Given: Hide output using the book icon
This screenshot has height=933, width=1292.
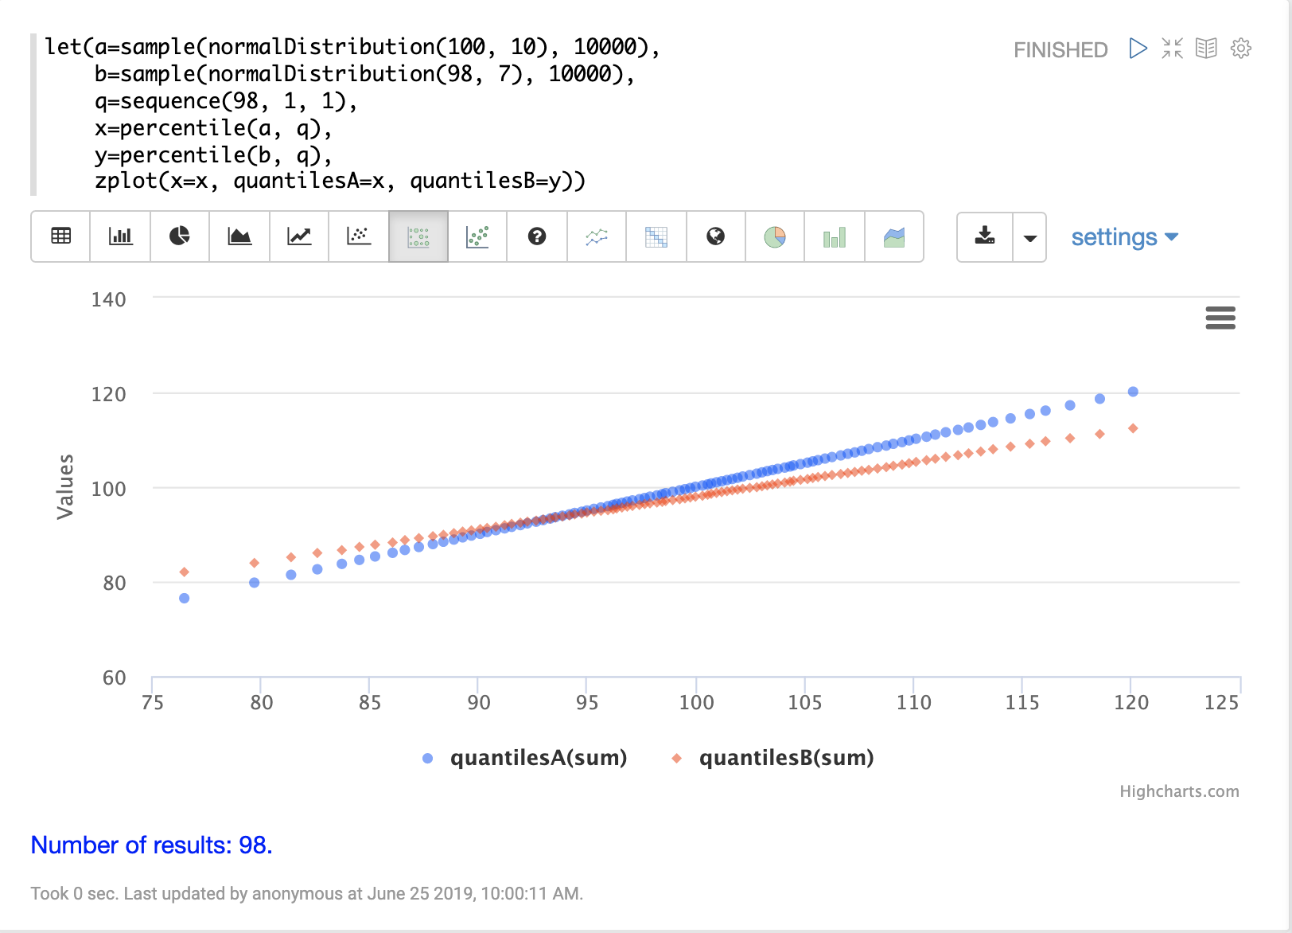Looking at the screenshot, I should coord(1206,49).
